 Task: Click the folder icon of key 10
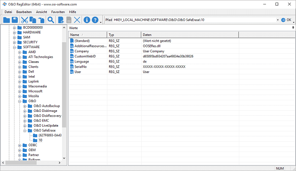click(35, 140)
